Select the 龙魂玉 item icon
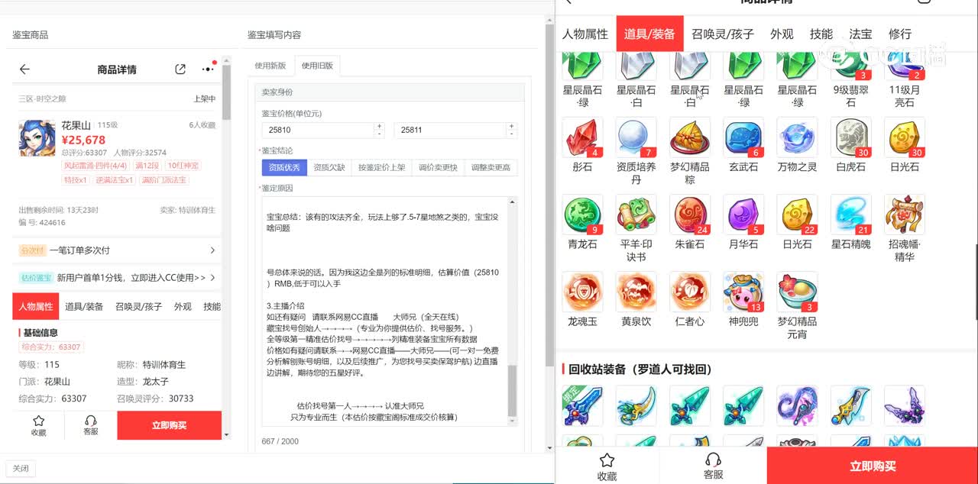Screen dimensions: 978x484 582,292
